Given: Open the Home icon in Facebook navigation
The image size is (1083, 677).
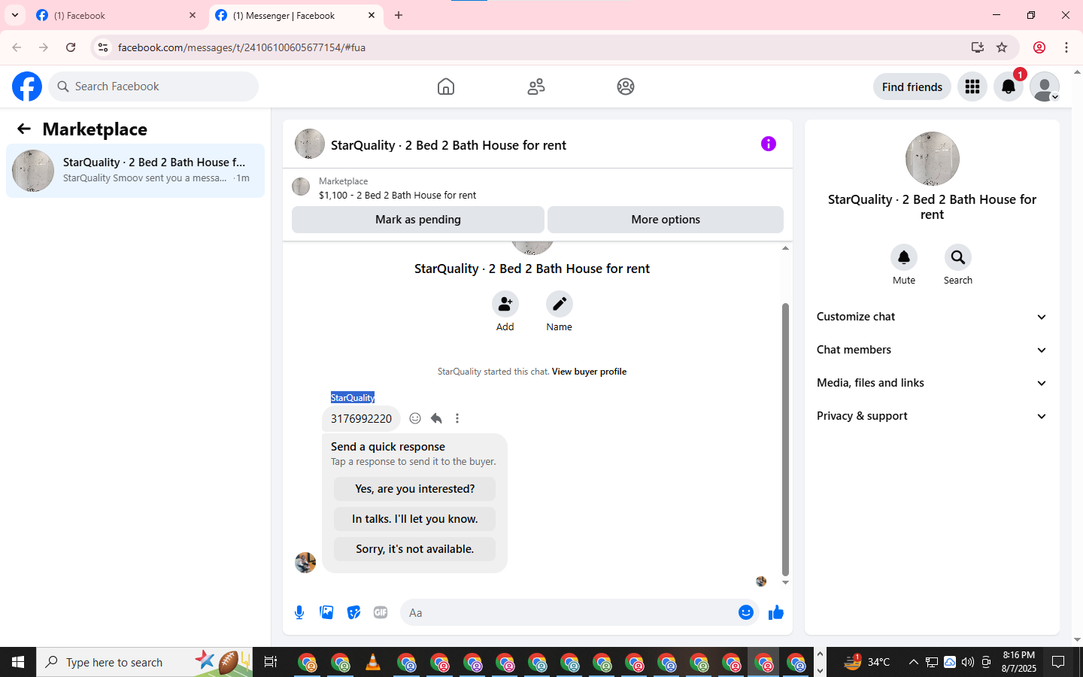Looking at the screenshot, I should coord(446,87).
